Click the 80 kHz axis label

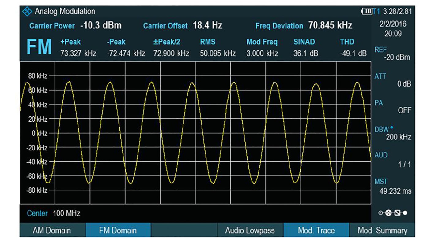(38, 76)
